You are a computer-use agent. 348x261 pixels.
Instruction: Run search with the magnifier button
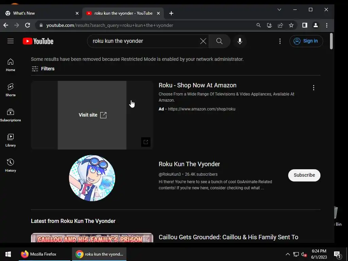[x=219, y=41]
